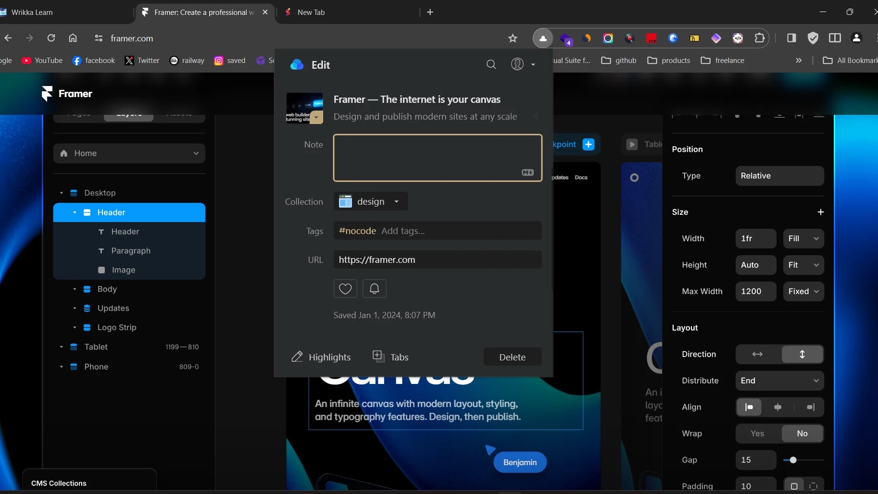Delete the bookmark in Raindrop popup
The height and width of the screenshot is (494, 878).
click(x=513, y=357)
